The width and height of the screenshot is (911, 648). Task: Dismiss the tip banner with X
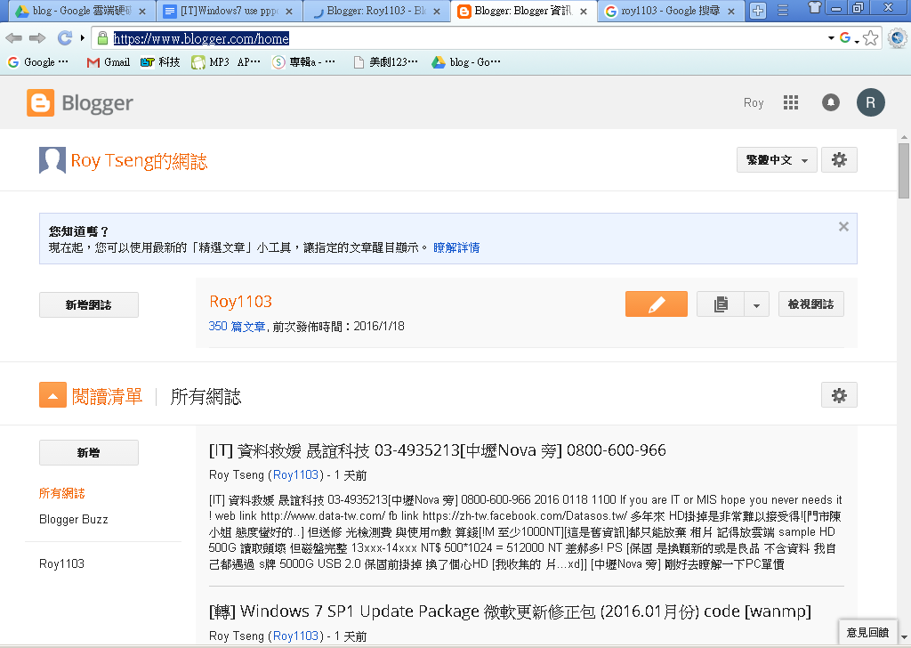843,227
